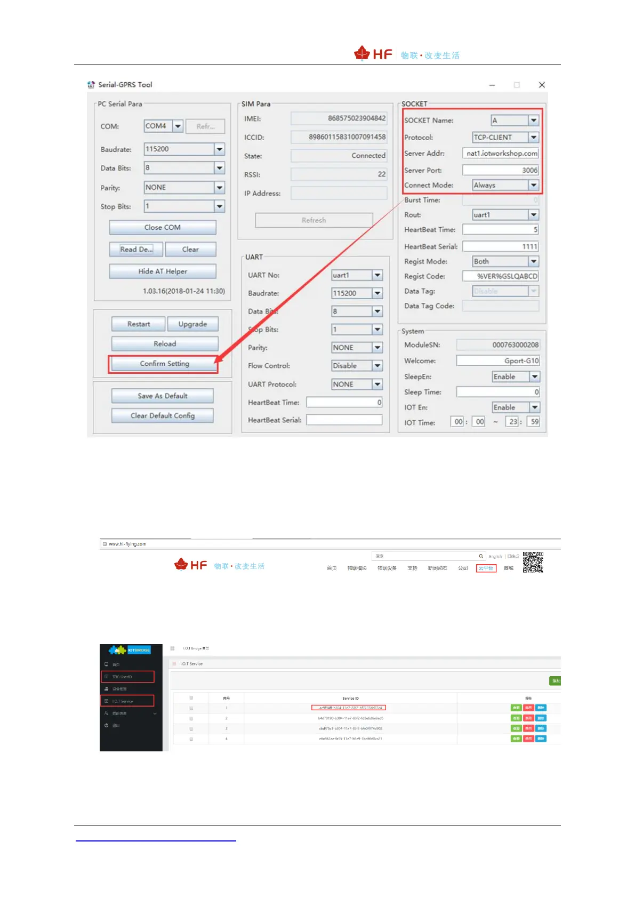Screen dimensions: 635x898
Task: Open 物联设备 in the website navigation
Action: pyautogui.click(x=387, y=568)
